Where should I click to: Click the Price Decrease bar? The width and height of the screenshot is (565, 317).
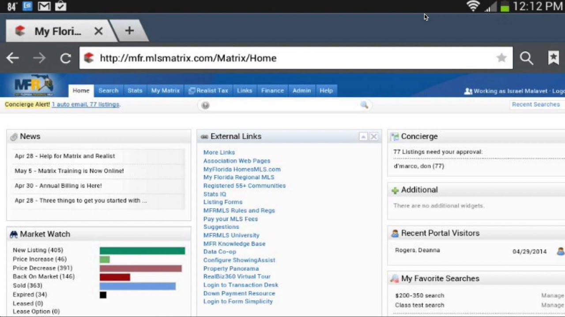tap(141, 268)
